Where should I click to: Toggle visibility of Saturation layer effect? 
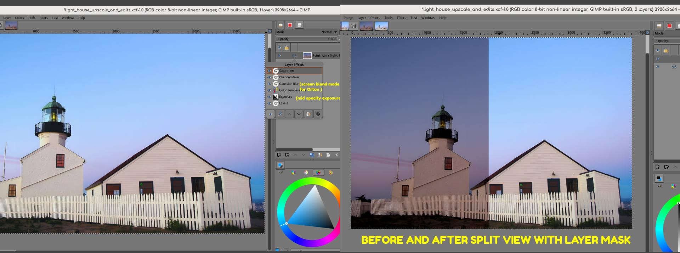269,71
